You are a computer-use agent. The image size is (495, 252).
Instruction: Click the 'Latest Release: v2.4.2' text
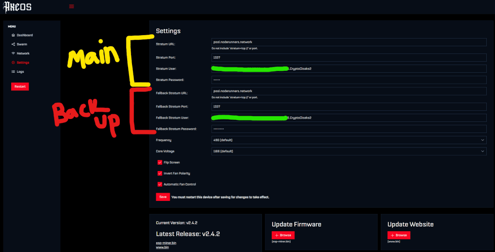point(188,234)
